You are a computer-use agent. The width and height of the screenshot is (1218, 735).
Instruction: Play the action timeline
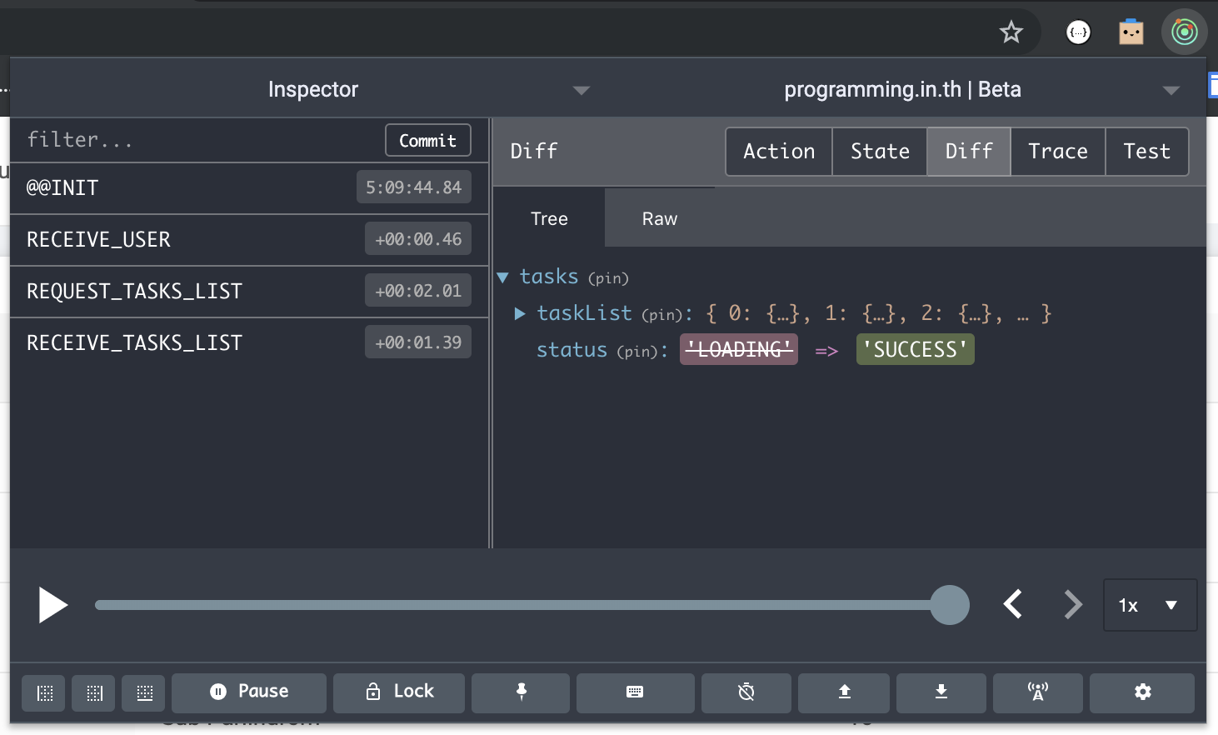[x=52, y=605]
